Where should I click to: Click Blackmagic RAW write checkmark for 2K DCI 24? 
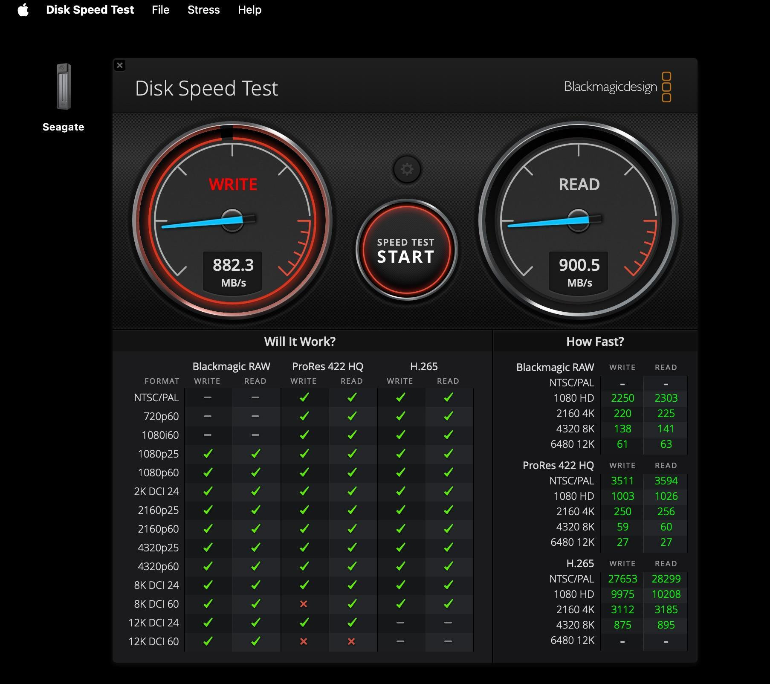tap(208, 491)
